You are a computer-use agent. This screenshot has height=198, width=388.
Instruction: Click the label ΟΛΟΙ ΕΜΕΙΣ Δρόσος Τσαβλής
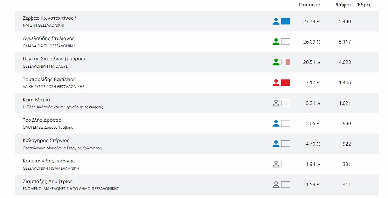coord(48,127)
